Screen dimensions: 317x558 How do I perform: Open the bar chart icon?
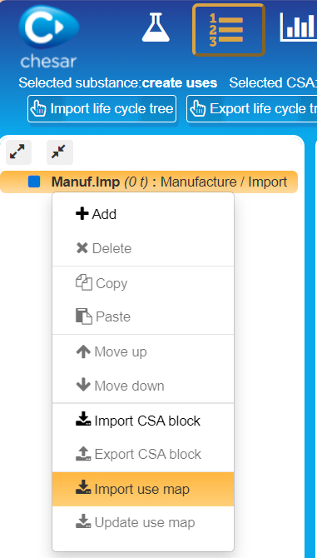[x=299, y=27]
